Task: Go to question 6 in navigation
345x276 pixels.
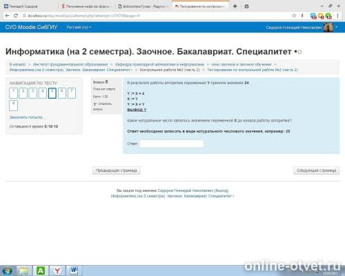Action: (x=62, y=93)
